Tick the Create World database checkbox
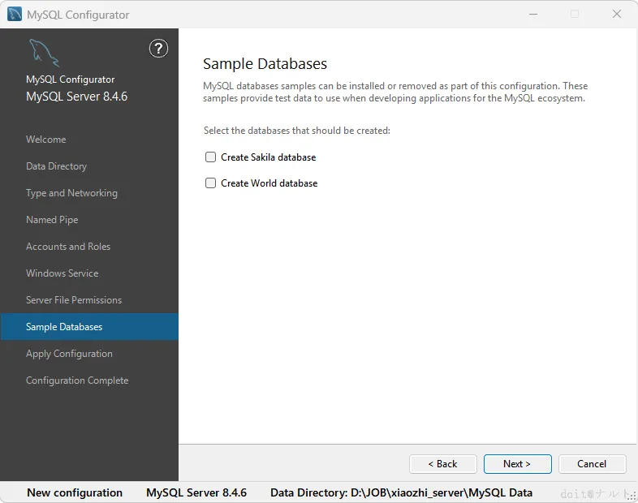 (211, 183)
